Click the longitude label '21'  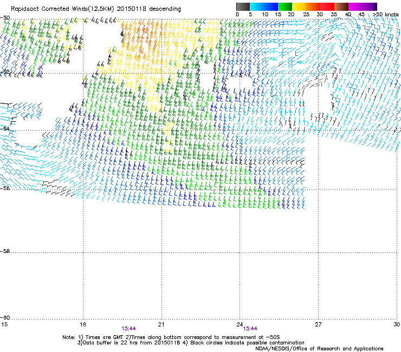pos(161,324)
